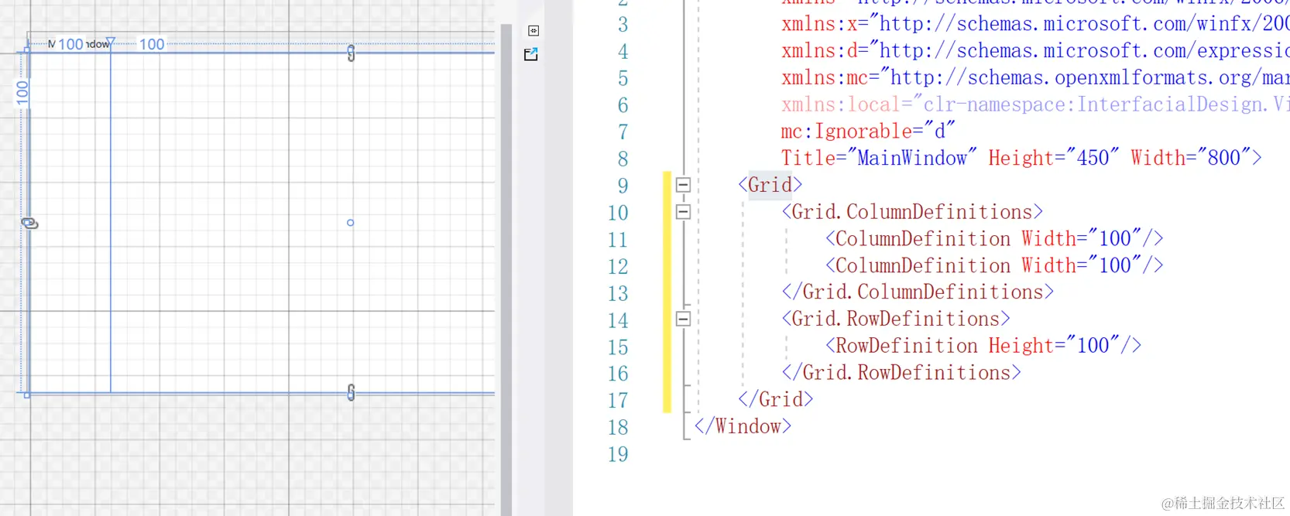Click the closing </Window> tag
This screenshot has height=516, width=1290.
(x=743, y=426)
